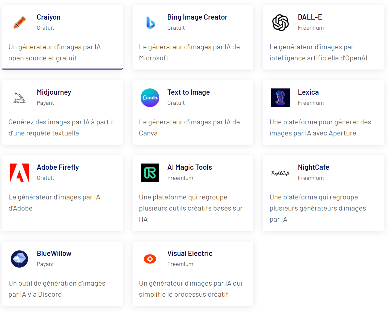
Task: Click the Freemium label under DALL-E
Action: [311, 28]
